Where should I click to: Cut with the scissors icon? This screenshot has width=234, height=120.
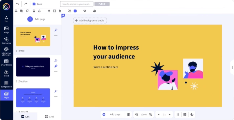click(16, 11)
